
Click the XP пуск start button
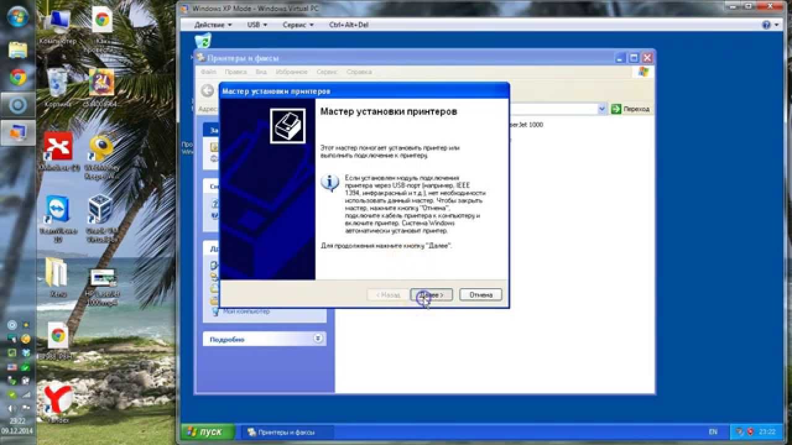(x=208, y=431)
